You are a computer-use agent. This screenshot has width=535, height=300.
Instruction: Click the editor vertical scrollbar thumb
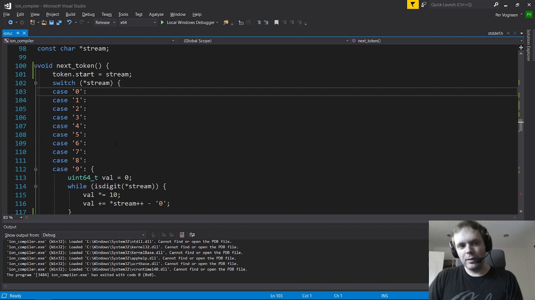tap(521, 126)
